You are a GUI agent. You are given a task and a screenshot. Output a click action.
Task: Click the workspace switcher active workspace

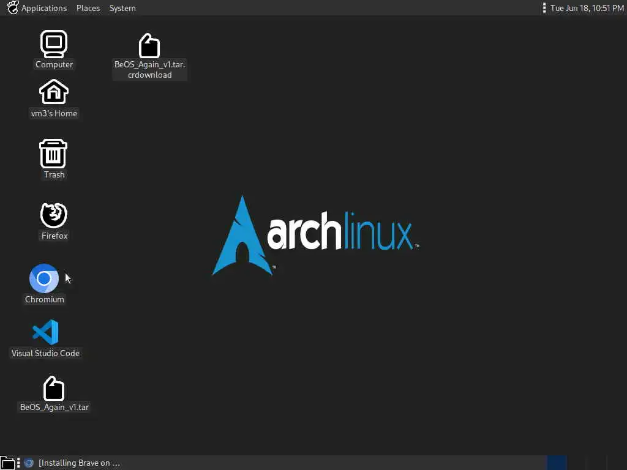pos(557,463)
